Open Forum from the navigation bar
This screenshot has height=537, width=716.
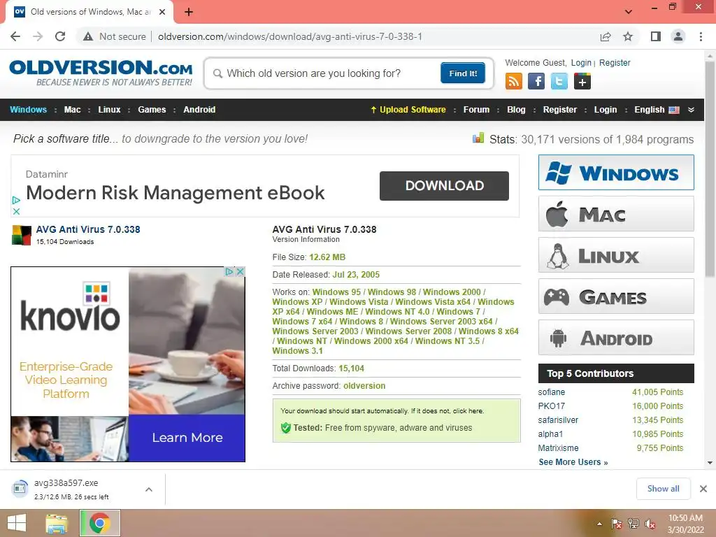(x=476, y=110)
